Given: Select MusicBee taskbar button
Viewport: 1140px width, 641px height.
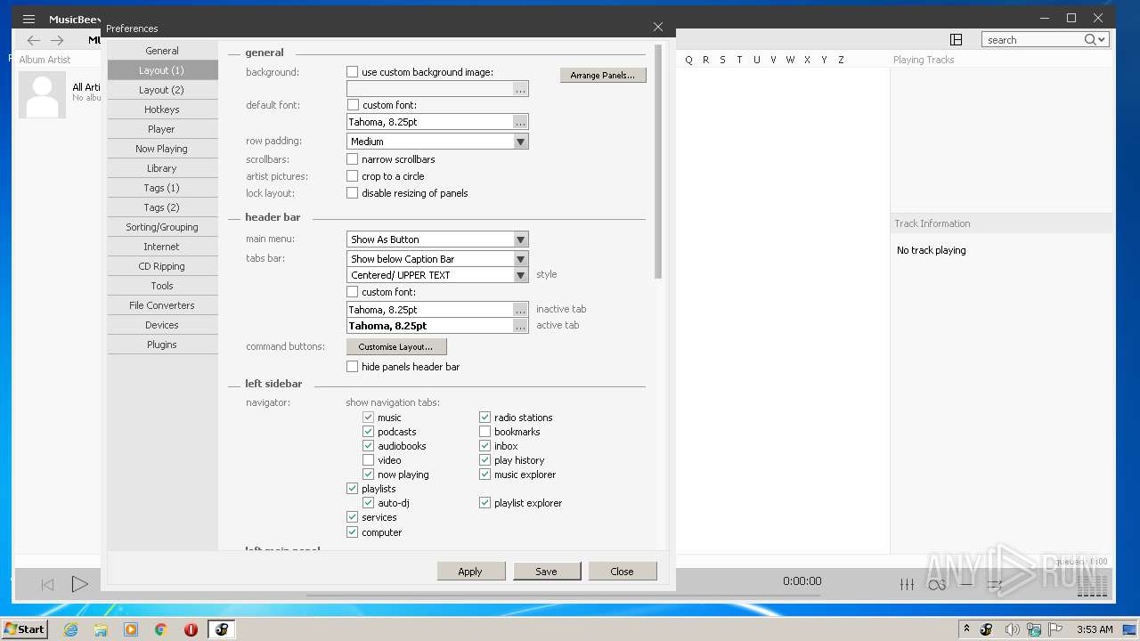Looking at the screenshot, I should pyautogui.click(x=222, y=629).
